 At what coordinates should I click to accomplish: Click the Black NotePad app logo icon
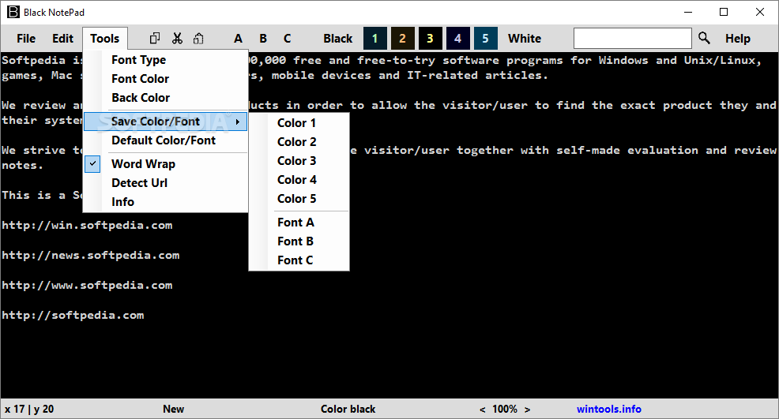[13, 12]
